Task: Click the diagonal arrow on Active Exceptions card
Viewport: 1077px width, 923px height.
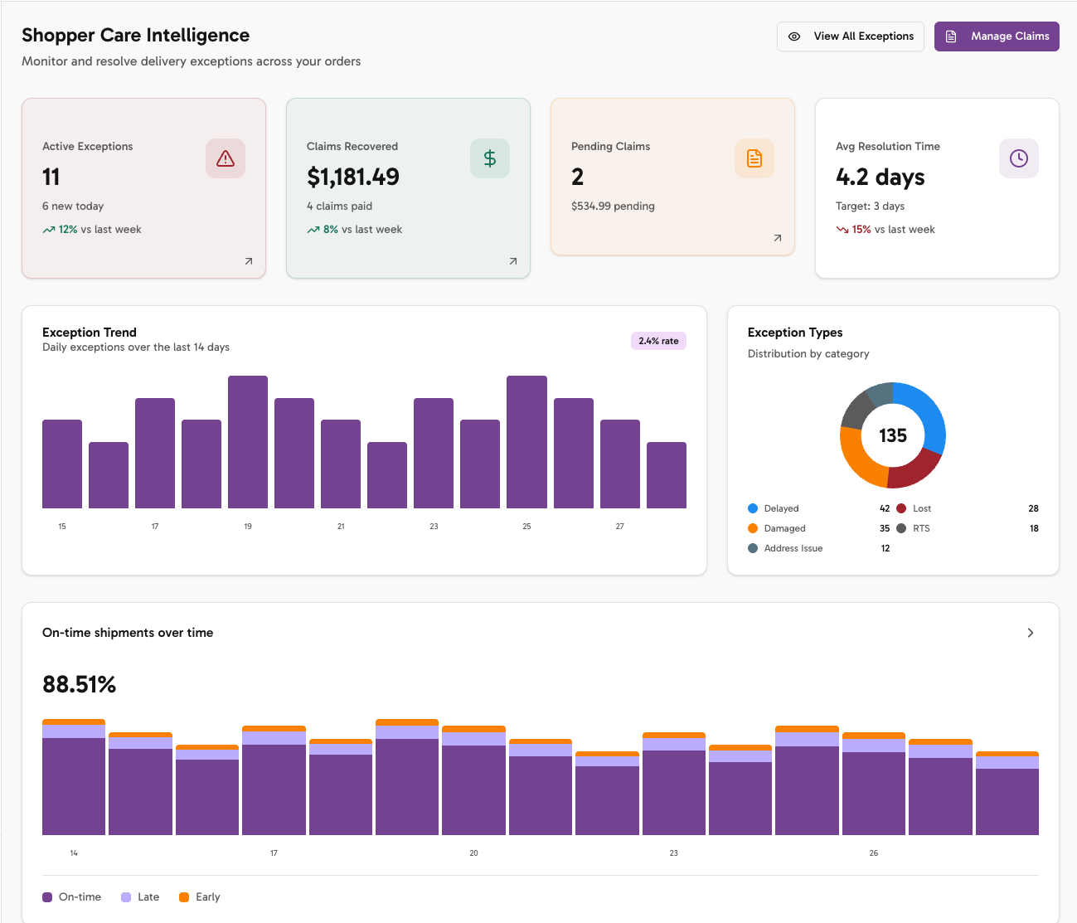Action: point(248,261)
